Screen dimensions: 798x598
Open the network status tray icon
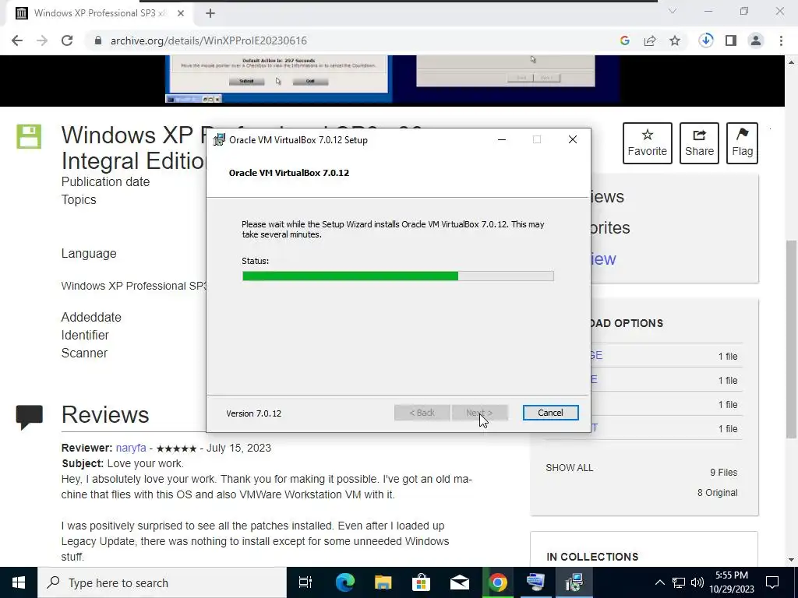coord(679,582)
